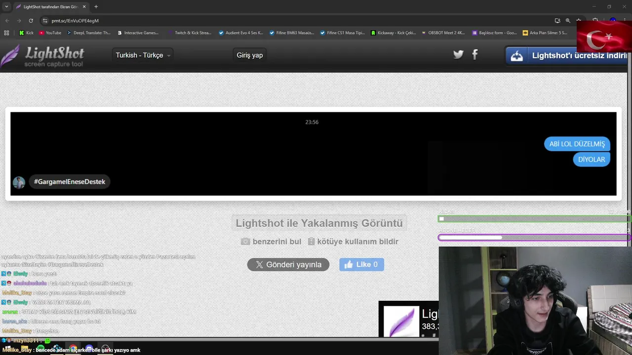632x355 pixels.
Task: Reload the prnt.sc page
Action: tap(31, 21)
